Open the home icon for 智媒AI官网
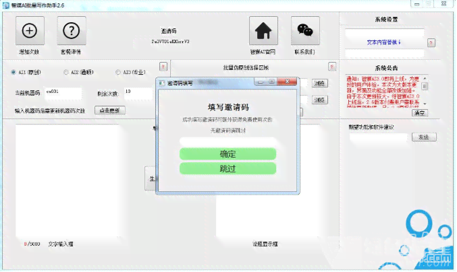The height and width of the screenshot is (272, 457). pyautogui.click(x=263, y=31)
